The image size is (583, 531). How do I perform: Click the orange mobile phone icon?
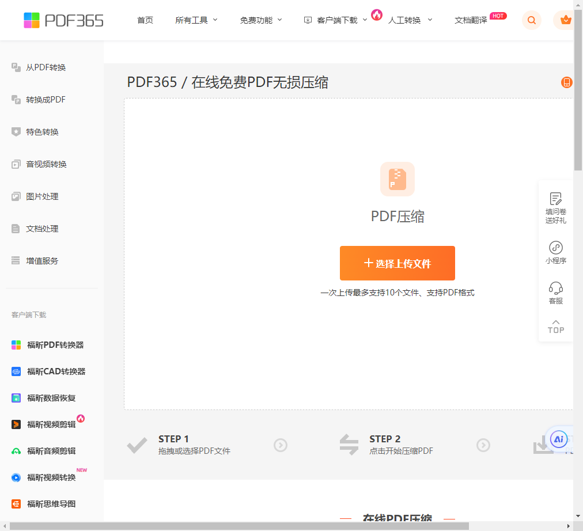pyautogui.click(x=566, y=82)
